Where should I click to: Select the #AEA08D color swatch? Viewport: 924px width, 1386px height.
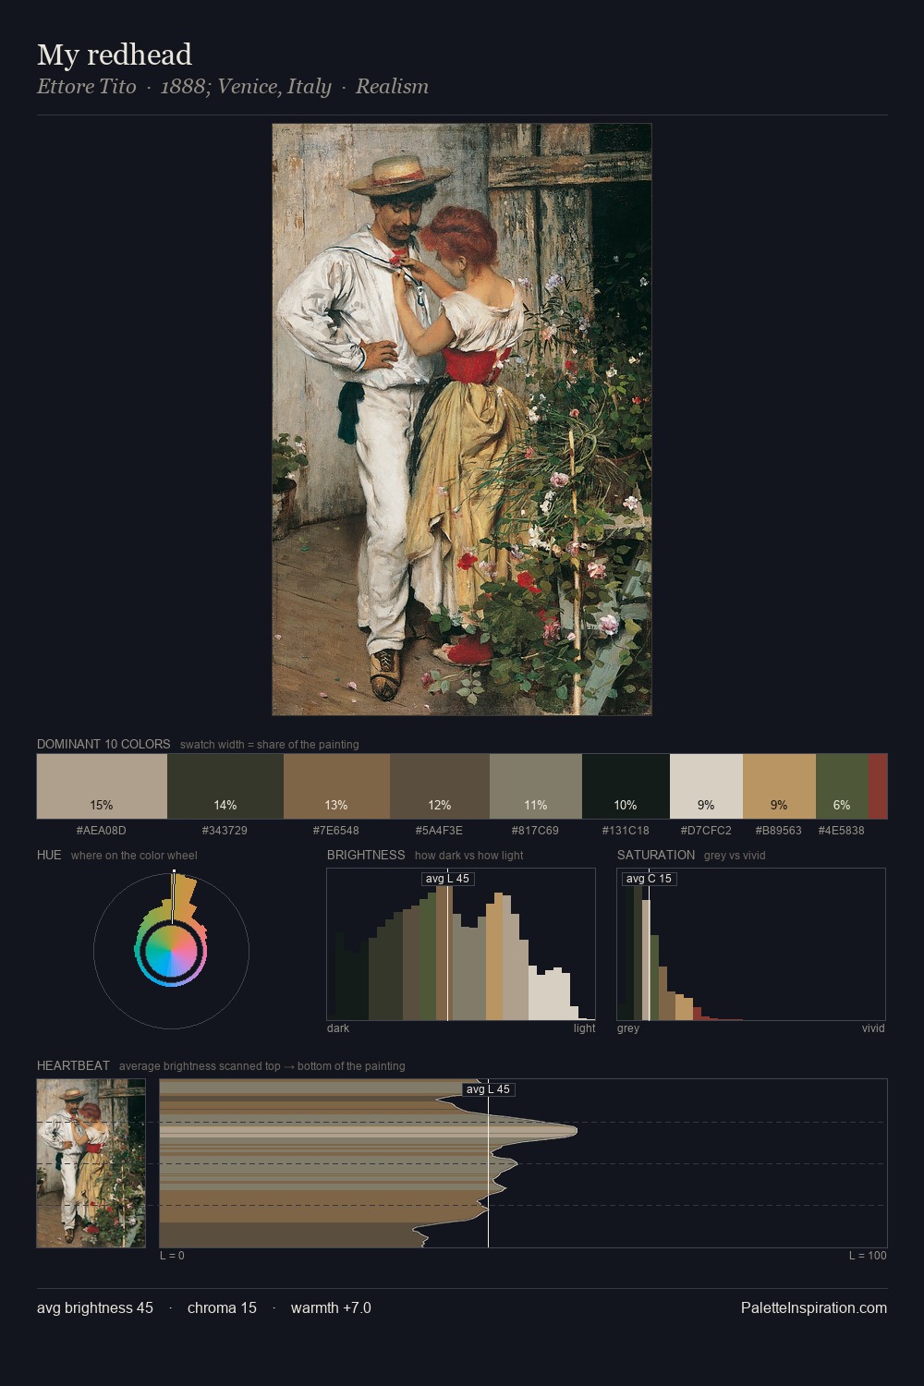[x=102, y=786]
